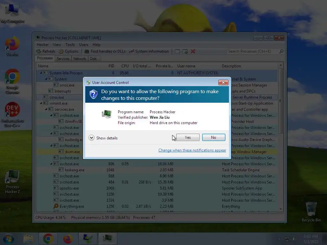Select the dwm.exe process row
Image resolution: width=327 pixels, height=245 pixels.
coord(156,152)
